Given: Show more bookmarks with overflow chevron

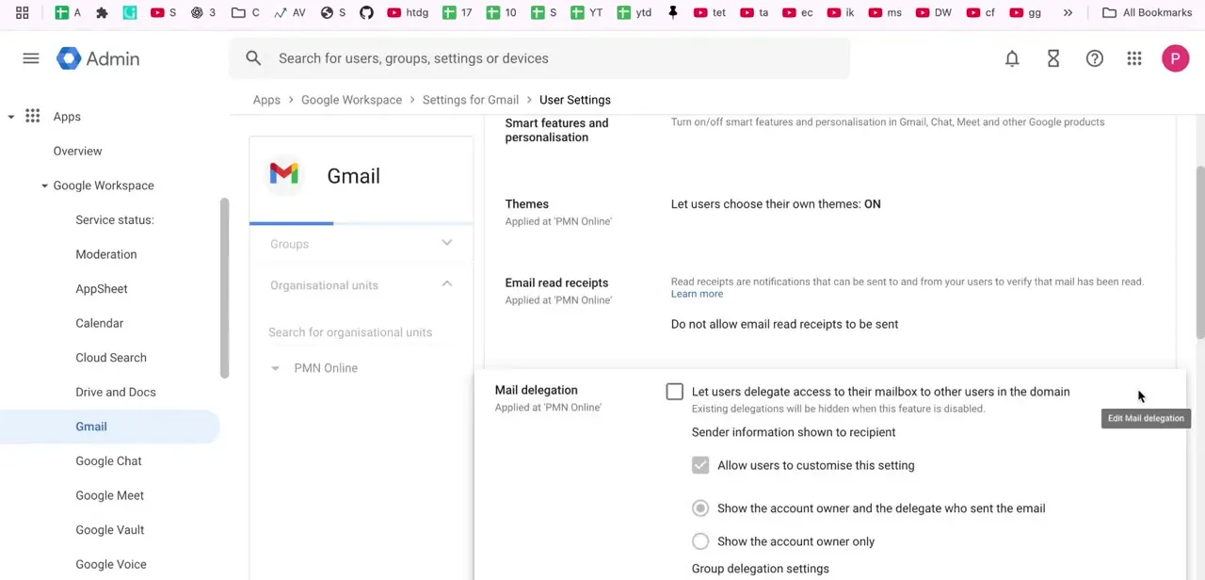Looking at the screenshot, I should coord(1068,13).
